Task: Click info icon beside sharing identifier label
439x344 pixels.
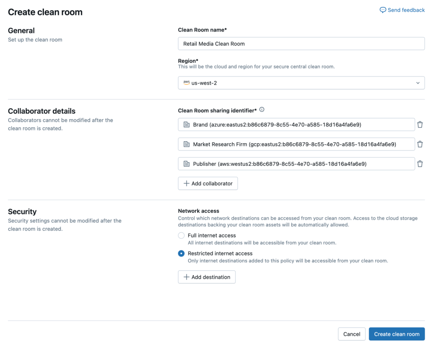Action: point(262,110)
